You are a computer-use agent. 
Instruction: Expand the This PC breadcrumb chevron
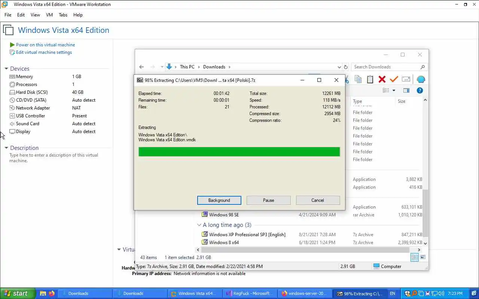[199, 67]
